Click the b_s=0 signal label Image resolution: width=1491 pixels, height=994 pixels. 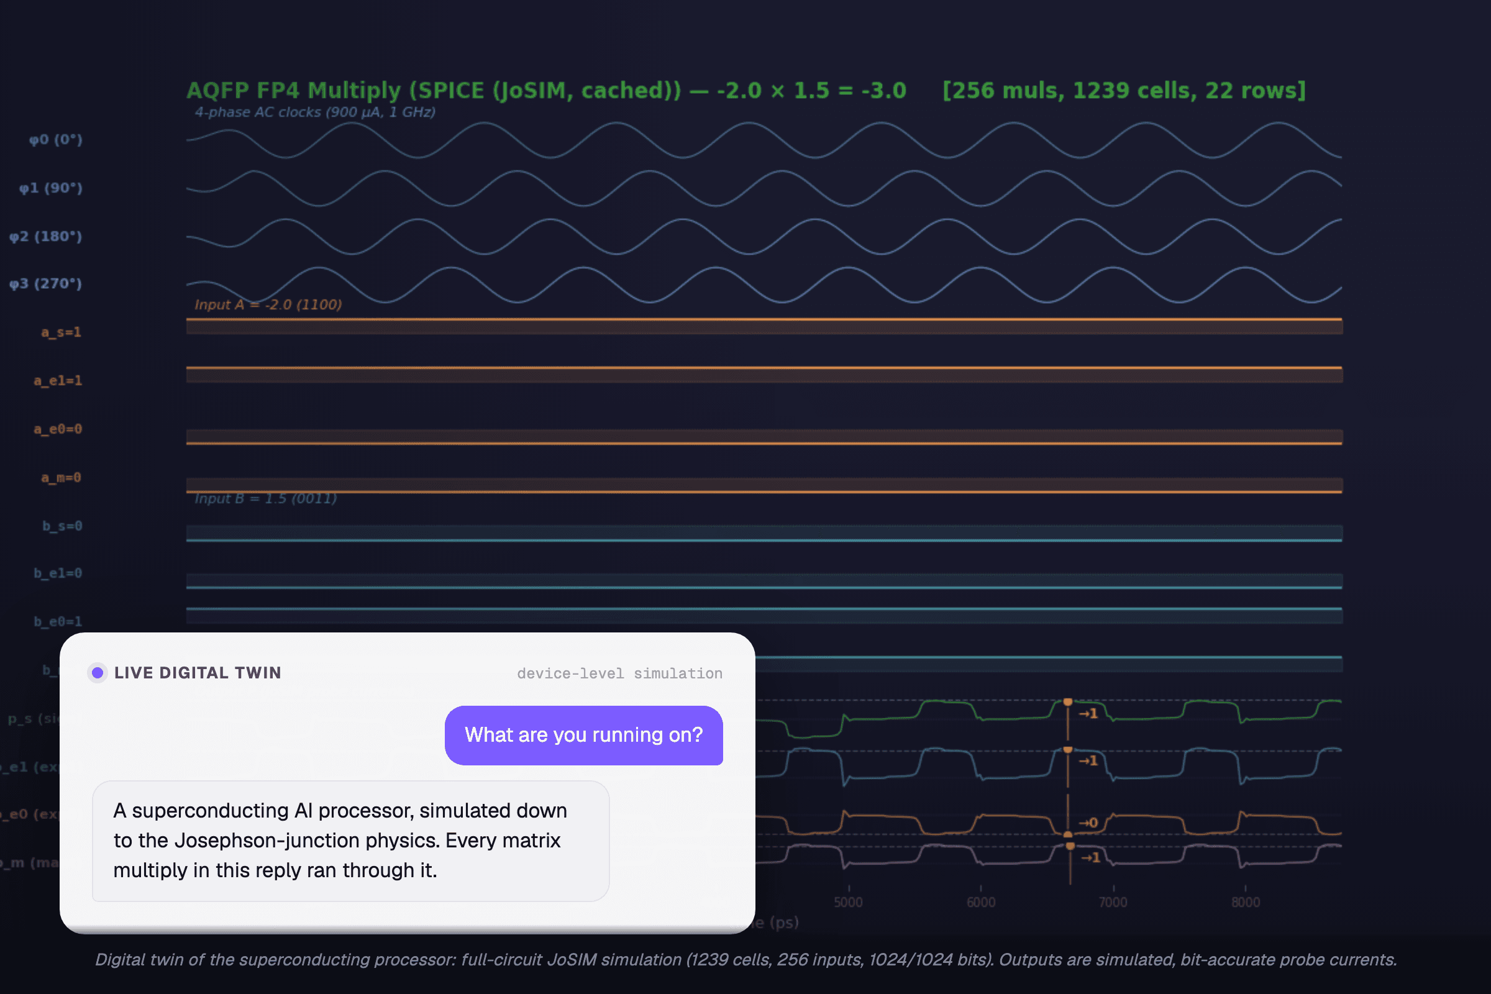62,526
